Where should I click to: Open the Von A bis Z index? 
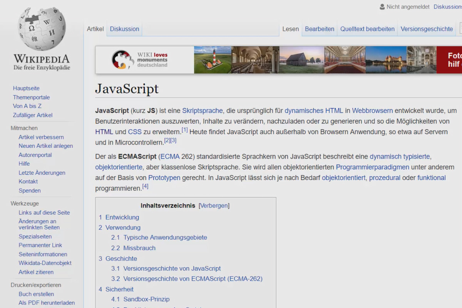(x=27, y=106)
